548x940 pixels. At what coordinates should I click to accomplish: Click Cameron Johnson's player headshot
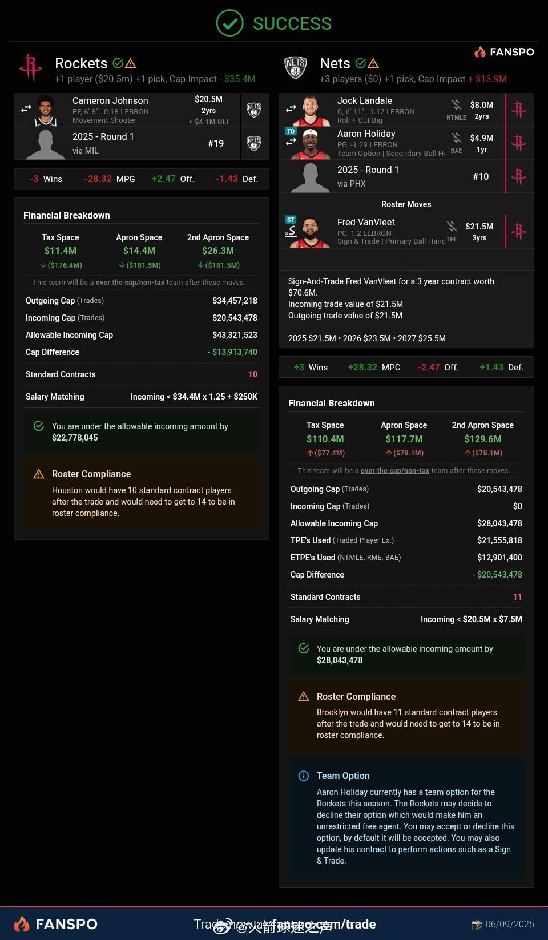pos(45,111)
